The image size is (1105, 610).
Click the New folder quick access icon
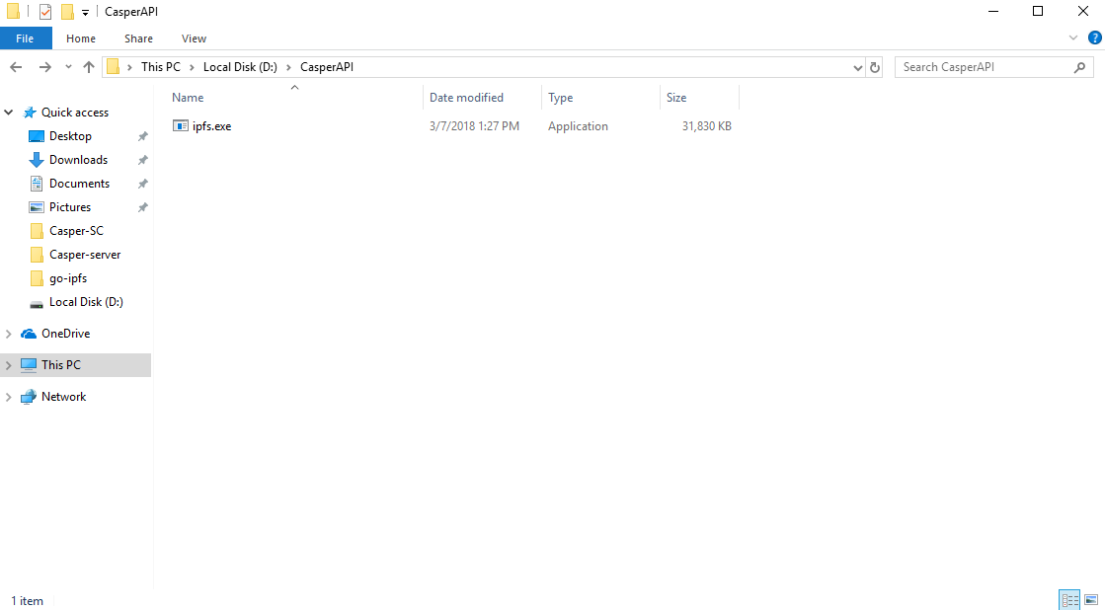pos(67,11)
